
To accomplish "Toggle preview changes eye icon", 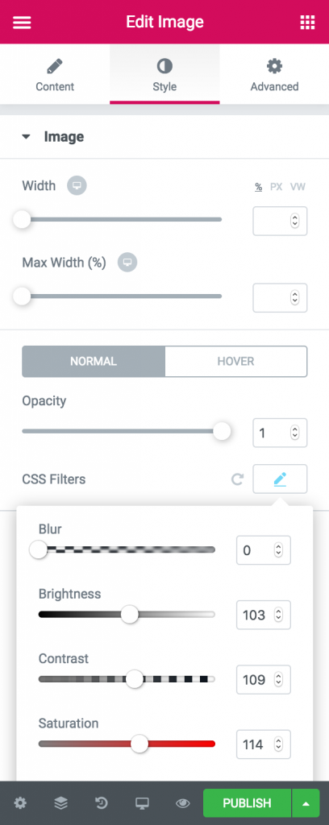I will [183, 803].
